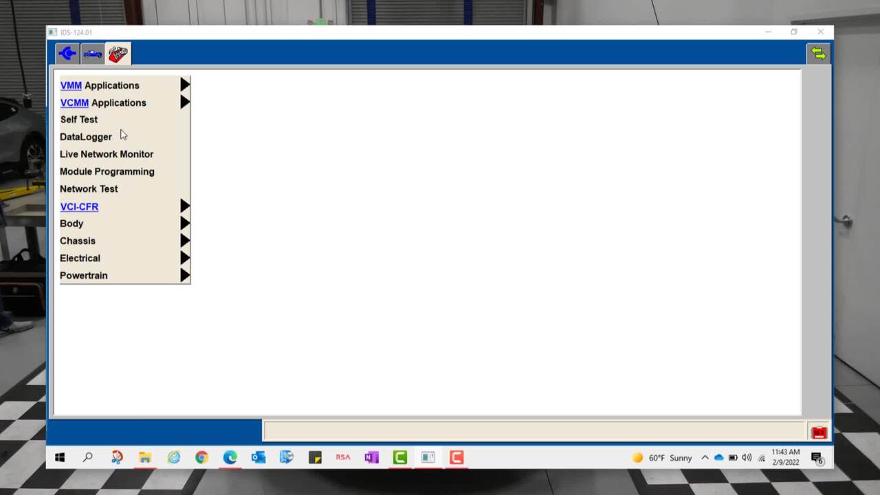Open the VCI-CFR link
Screen dimensions: 880x495
tap(79, 206)
